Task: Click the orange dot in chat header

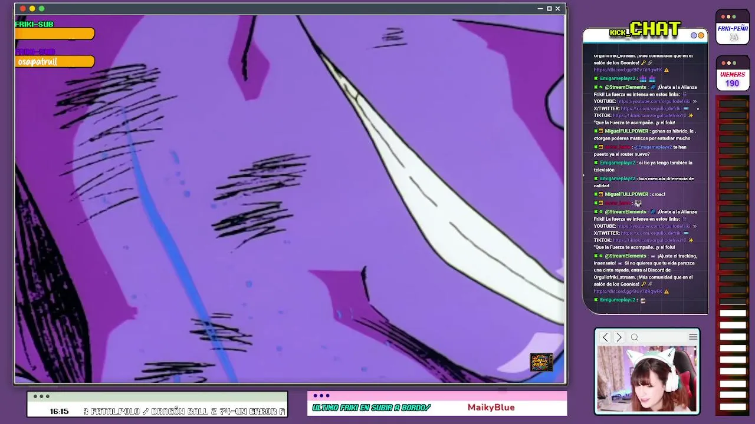Action: pyautogui.click(x=701, y=35)
